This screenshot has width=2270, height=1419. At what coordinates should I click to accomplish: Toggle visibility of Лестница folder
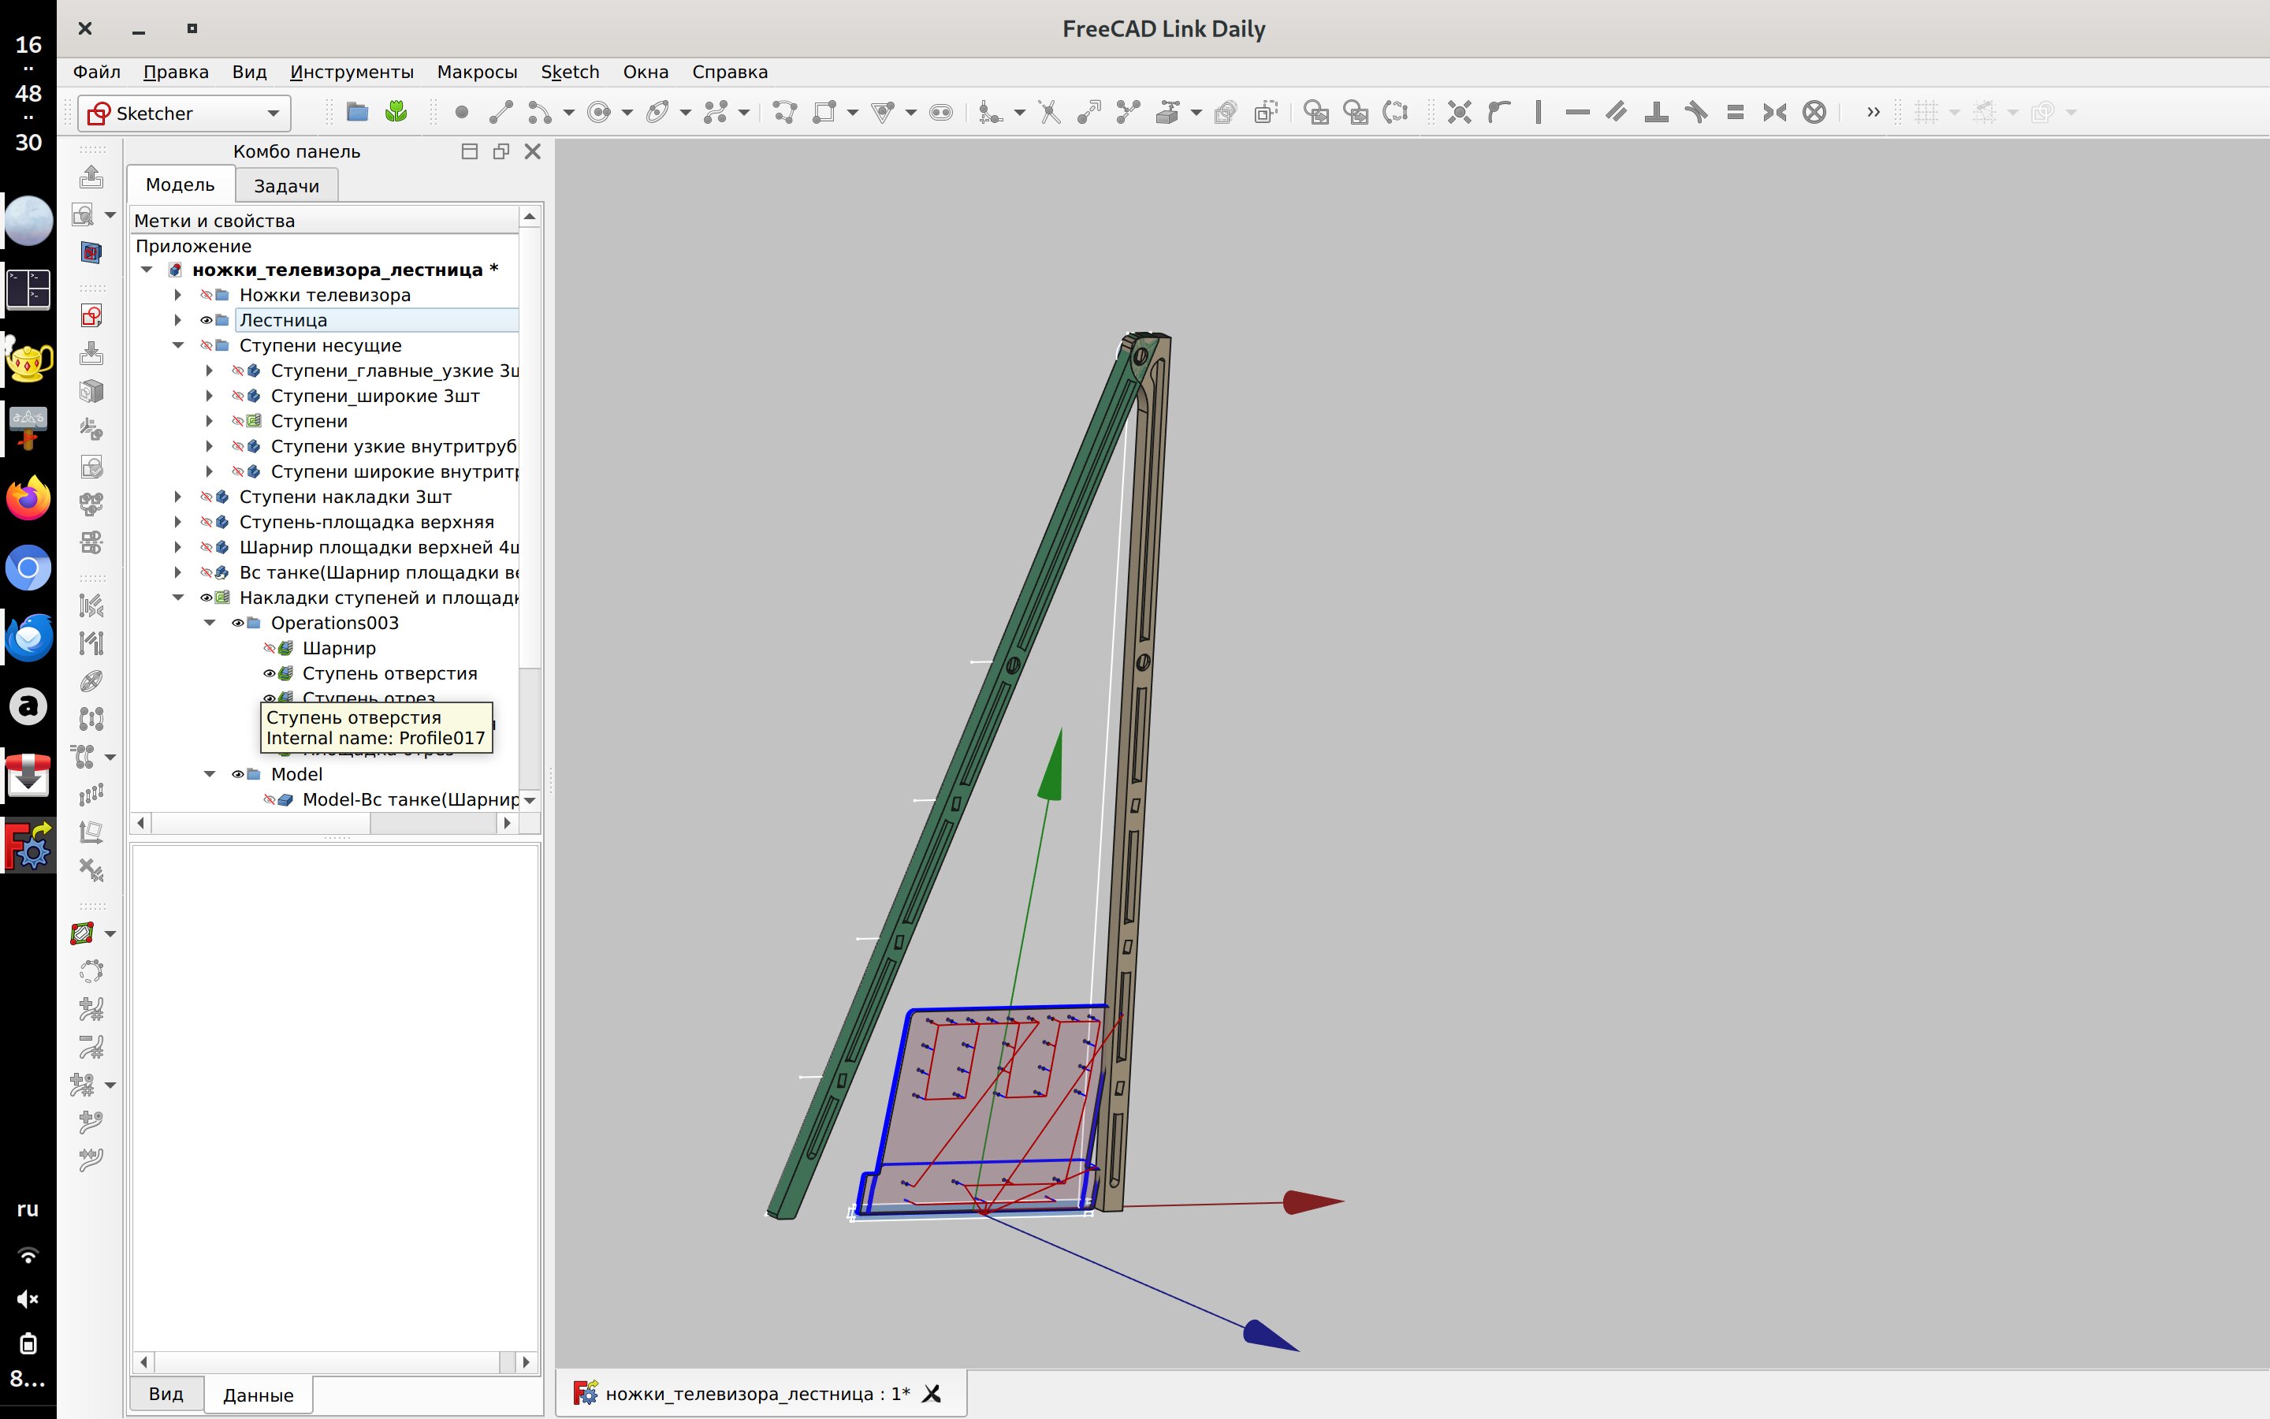click(206, 320)
